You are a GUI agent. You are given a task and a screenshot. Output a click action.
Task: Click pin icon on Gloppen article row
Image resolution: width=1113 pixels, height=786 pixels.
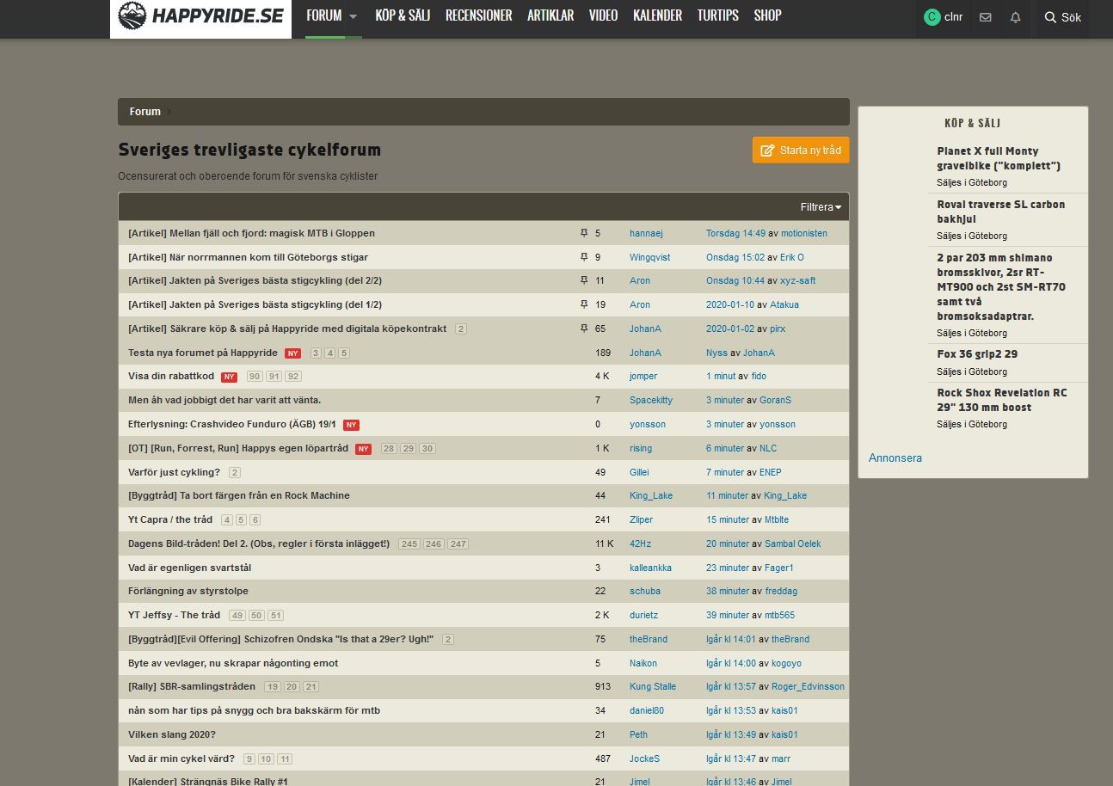point(584,233)
